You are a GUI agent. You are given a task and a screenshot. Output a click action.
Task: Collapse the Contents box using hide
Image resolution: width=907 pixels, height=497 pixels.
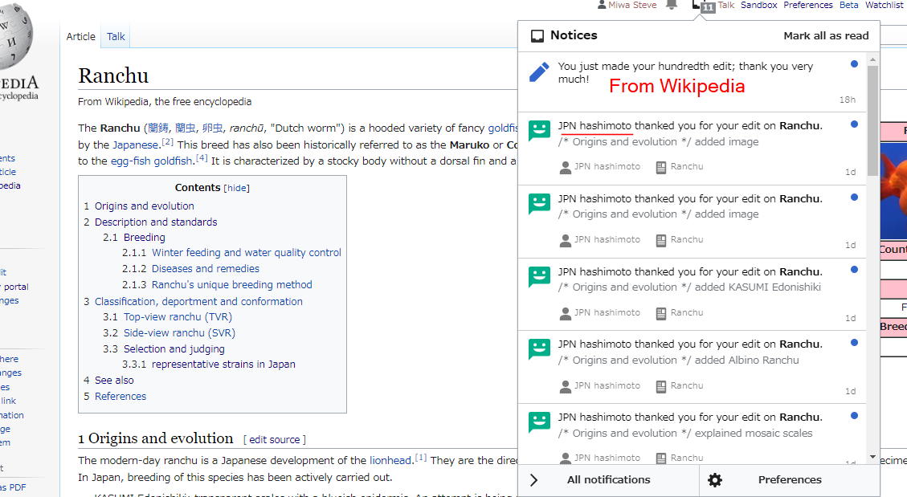(236, 188)
